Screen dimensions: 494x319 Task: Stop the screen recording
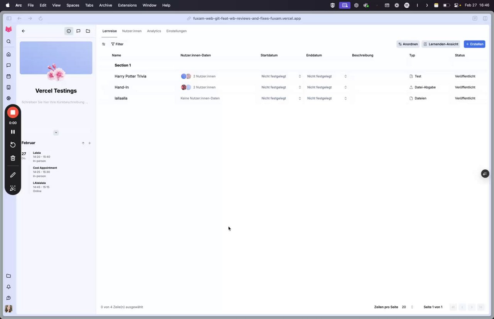tap(13, 112)
